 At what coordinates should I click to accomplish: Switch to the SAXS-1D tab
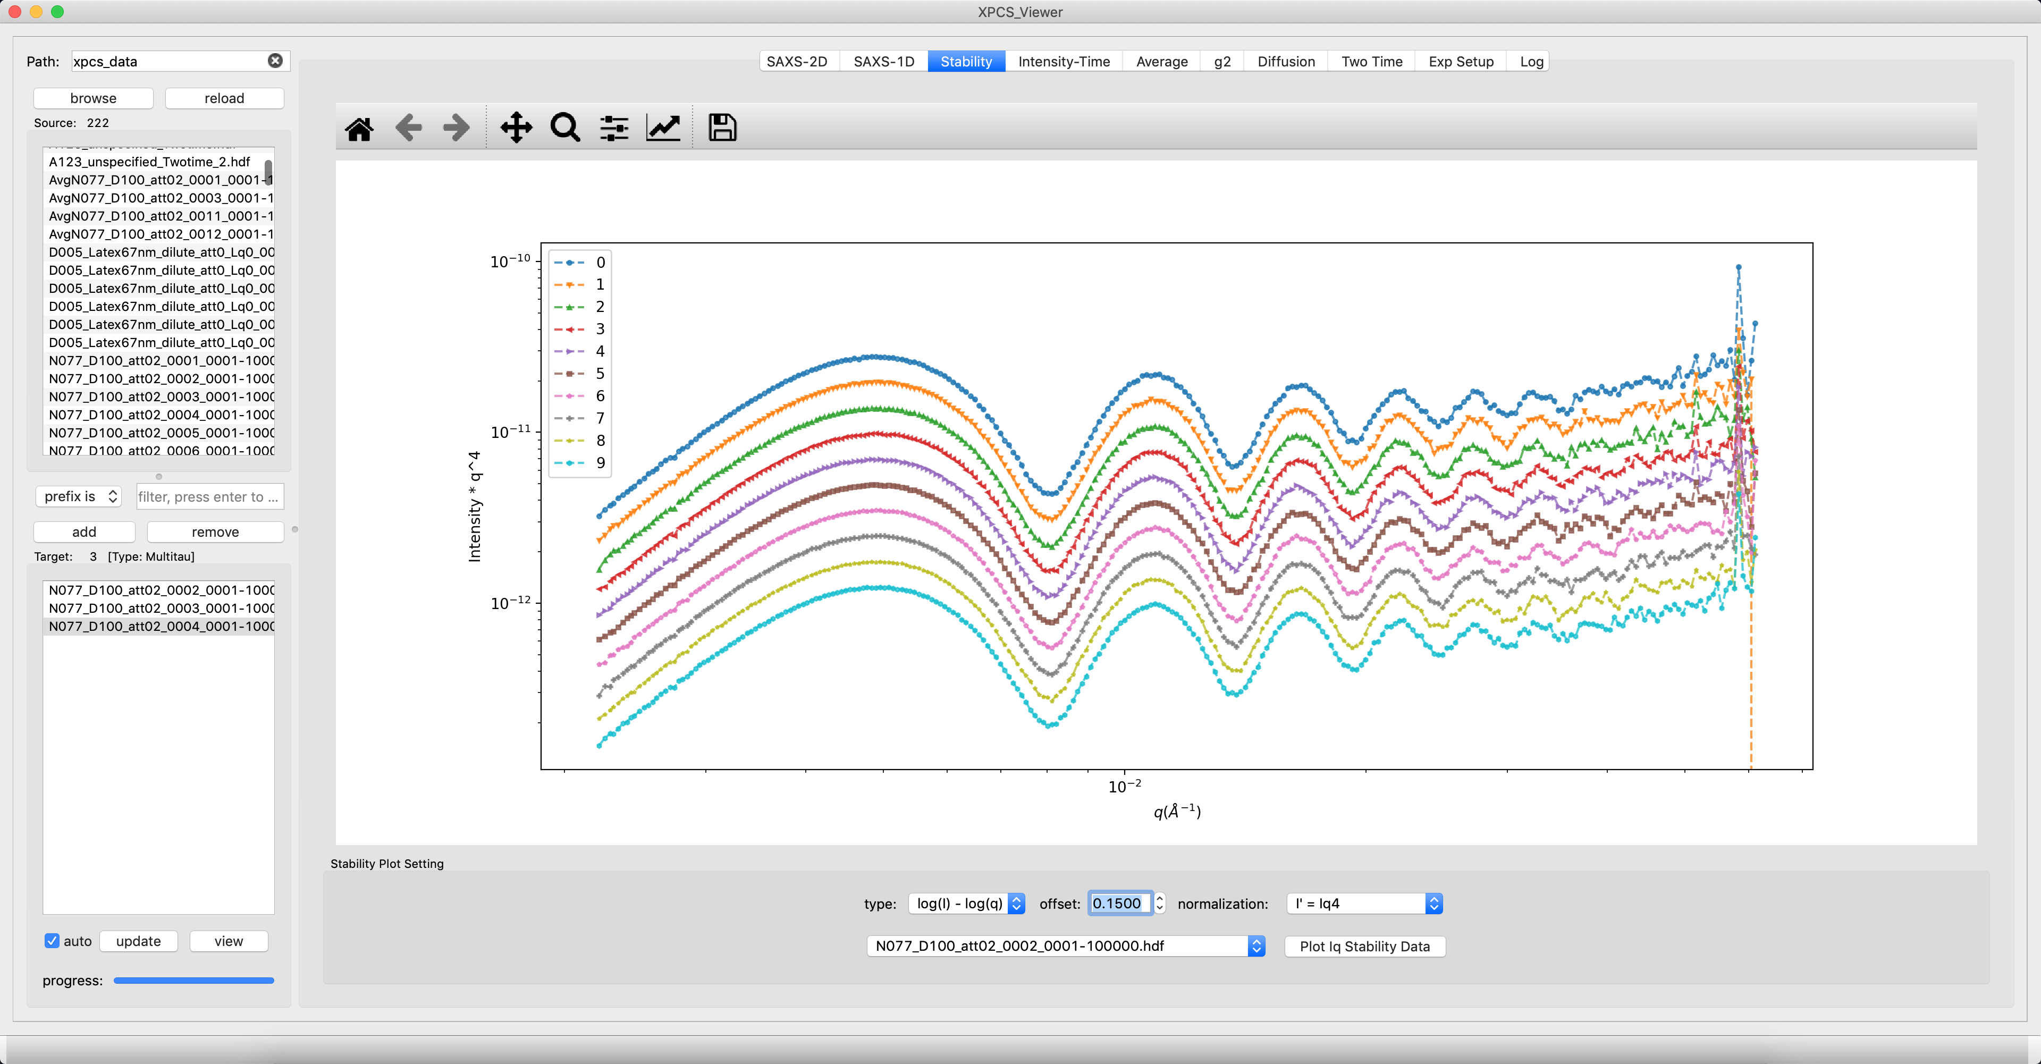pos(883,61)
